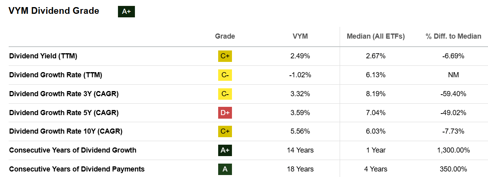Open the Dividend Yield (TTM) row label

pyautogui.click(x=43, y=56)
